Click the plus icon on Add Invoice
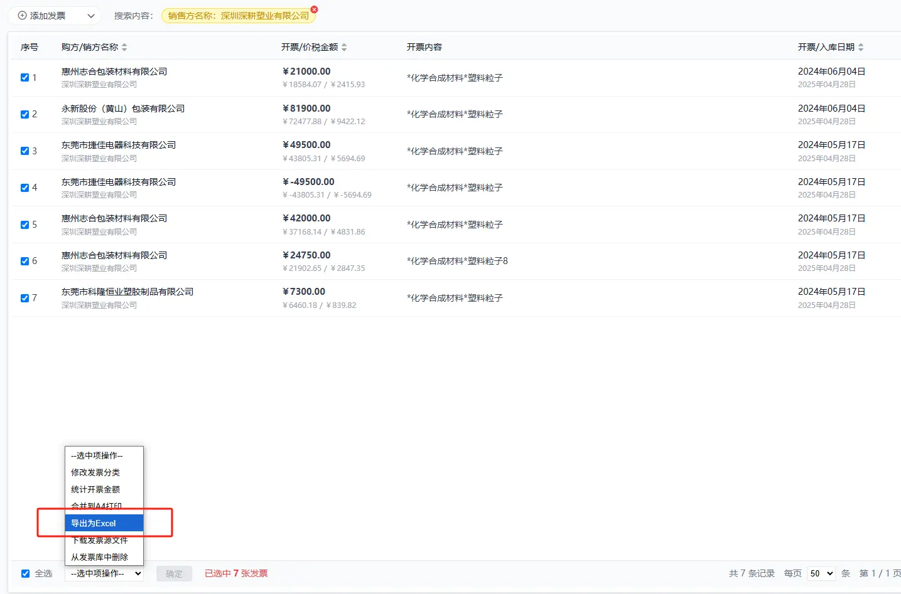This screenshot has height=594, width=901. (x=22, y=16)
